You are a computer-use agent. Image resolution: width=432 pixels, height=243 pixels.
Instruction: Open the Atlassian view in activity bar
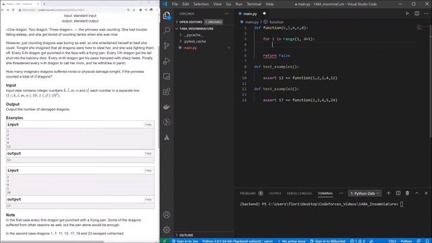point(167,137)
